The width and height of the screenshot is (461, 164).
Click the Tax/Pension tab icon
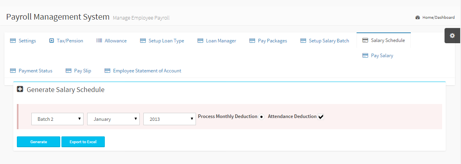pyautogui.click(x=51, y=41)
